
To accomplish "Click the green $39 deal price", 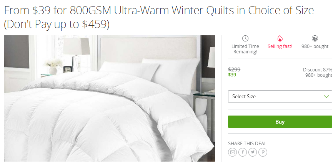I will [232, 75].
